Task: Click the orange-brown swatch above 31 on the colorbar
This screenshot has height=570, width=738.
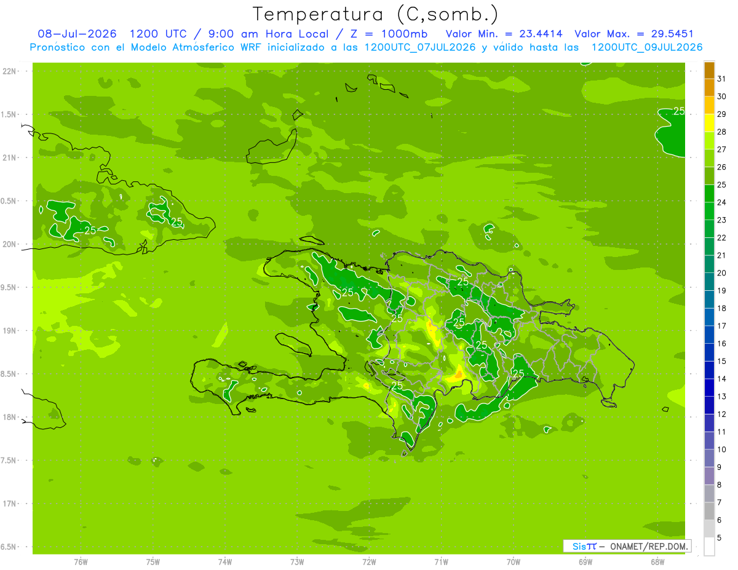Action: point(709,69)
